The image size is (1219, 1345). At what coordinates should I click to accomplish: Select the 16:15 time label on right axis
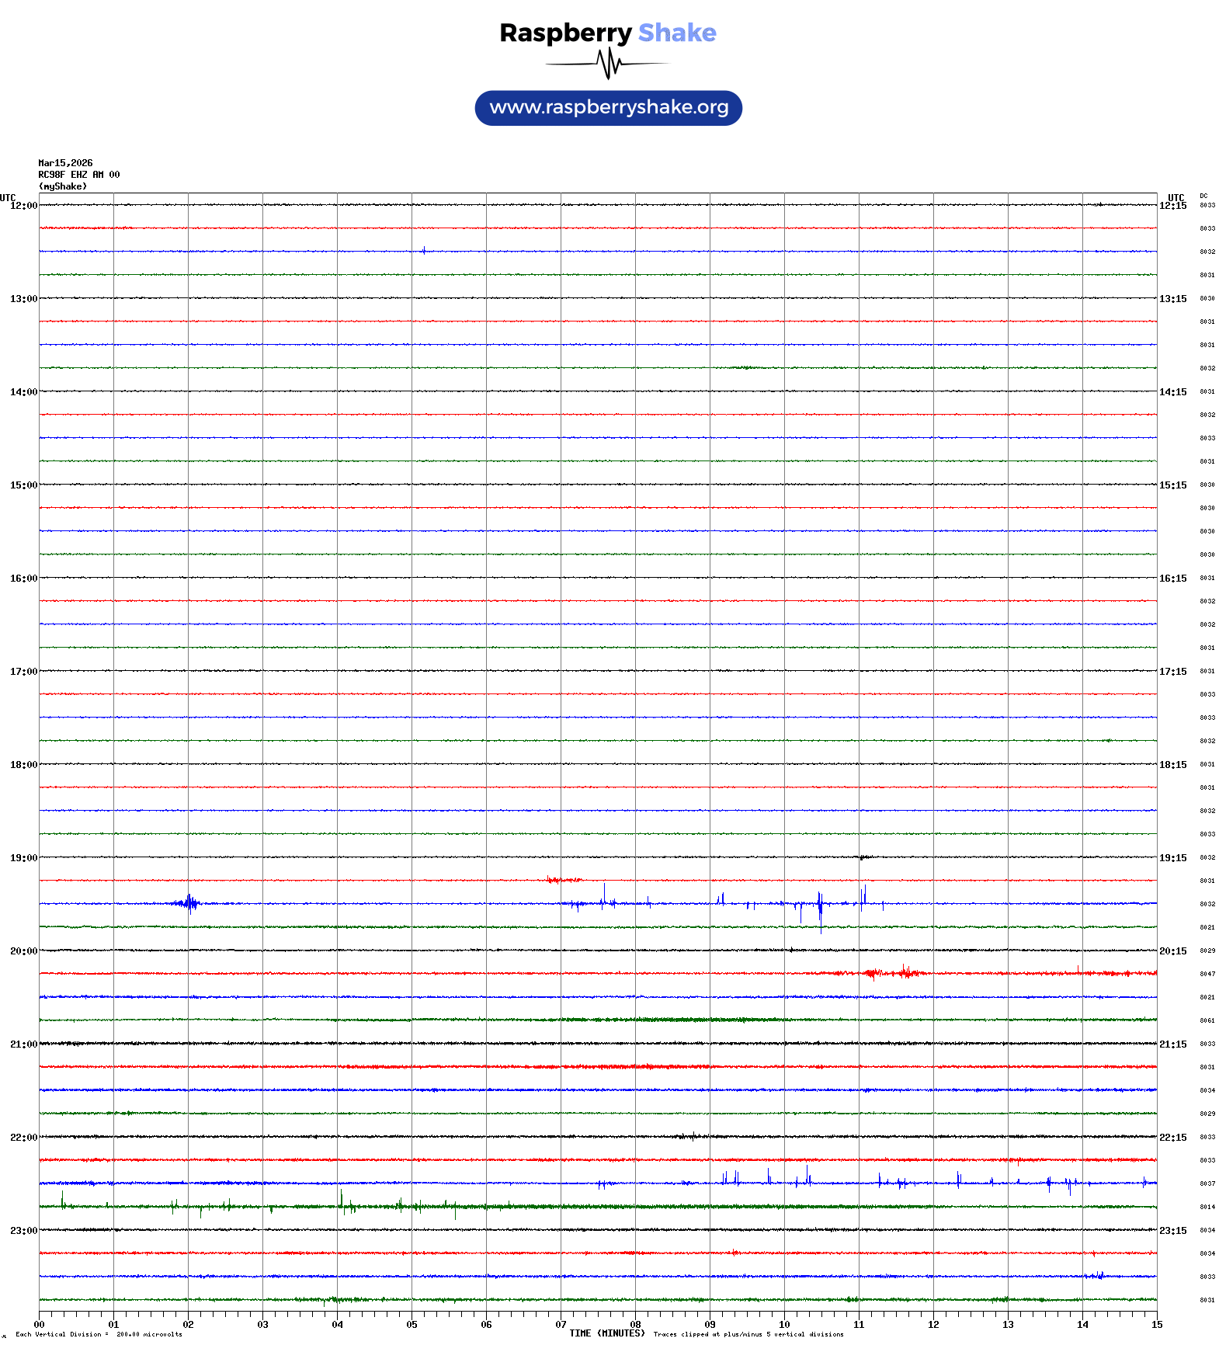point(1172,579)
